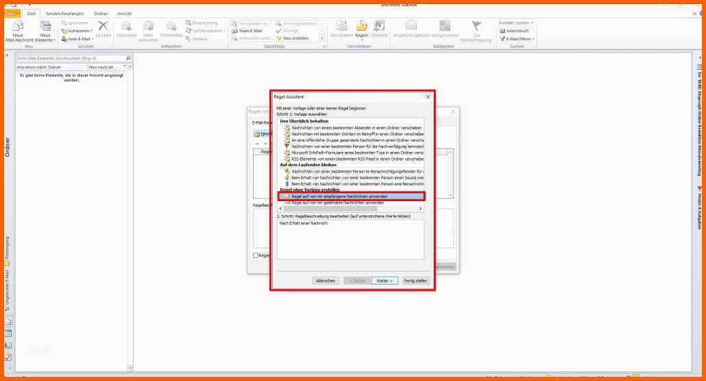Click the search magnifier icon
Image resolution: width=706 pixels, height=381 pixels.
tap(128, 59)
